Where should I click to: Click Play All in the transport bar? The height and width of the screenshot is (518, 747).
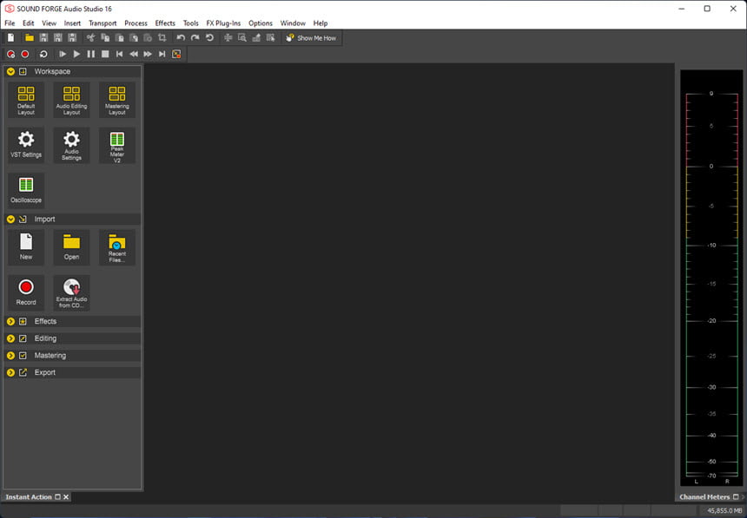(x=63, y=55)
